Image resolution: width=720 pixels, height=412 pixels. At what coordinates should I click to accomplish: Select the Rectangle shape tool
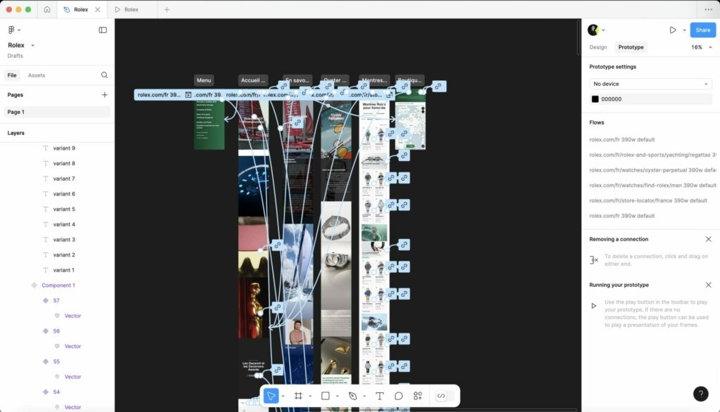pyautogui.click(x=325, y=396)
